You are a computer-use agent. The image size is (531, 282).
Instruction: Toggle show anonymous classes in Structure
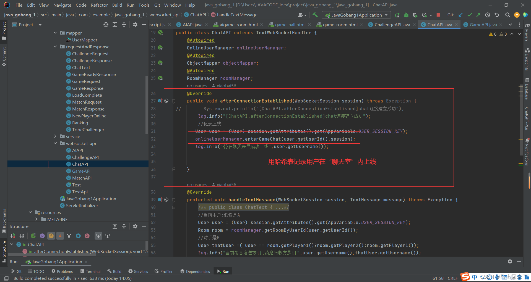click(78, 236)
